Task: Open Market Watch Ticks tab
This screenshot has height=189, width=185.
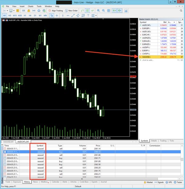Action: (x=172, y=141)
